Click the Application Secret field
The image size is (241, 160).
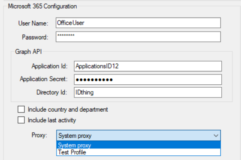tap(148, 80)
